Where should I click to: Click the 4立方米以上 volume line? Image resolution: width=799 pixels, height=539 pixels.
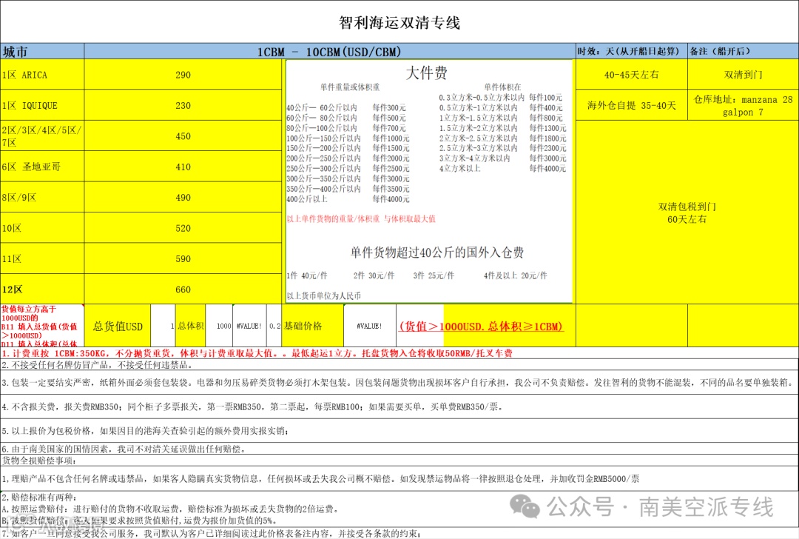coord(502,168)
